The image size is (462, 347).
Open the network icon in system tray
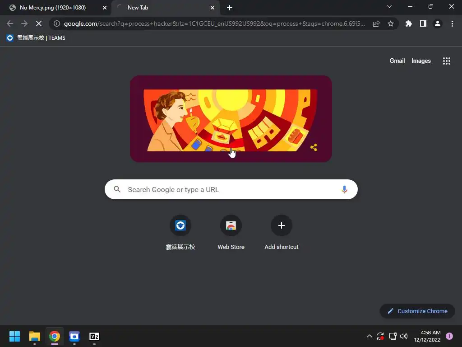point(393,336)
